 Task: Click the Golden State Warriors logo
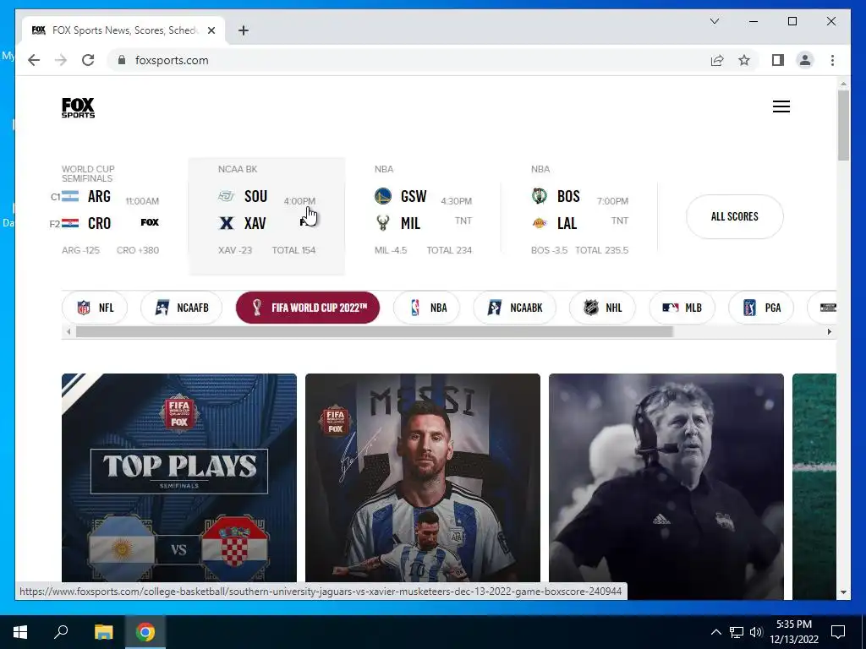coord(383,196)
